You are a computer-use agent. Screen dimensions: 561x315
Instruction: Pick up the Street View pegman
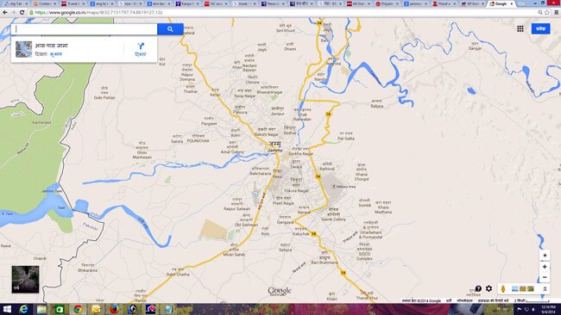coord(503,289)
